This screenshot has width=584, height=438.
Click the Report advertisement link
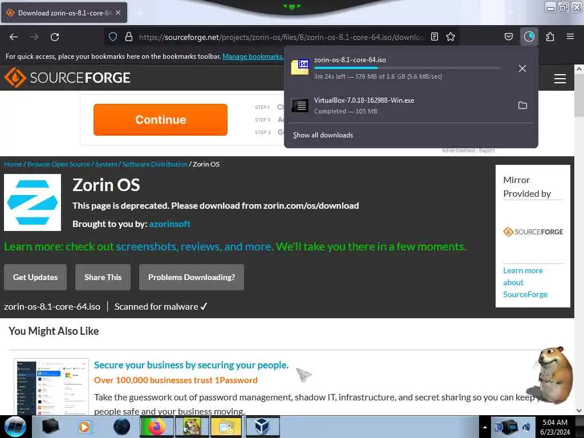487,151
